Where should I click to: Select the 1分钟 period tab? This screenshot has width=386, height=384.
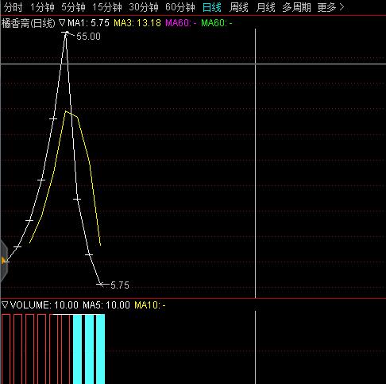click(42, 7)
